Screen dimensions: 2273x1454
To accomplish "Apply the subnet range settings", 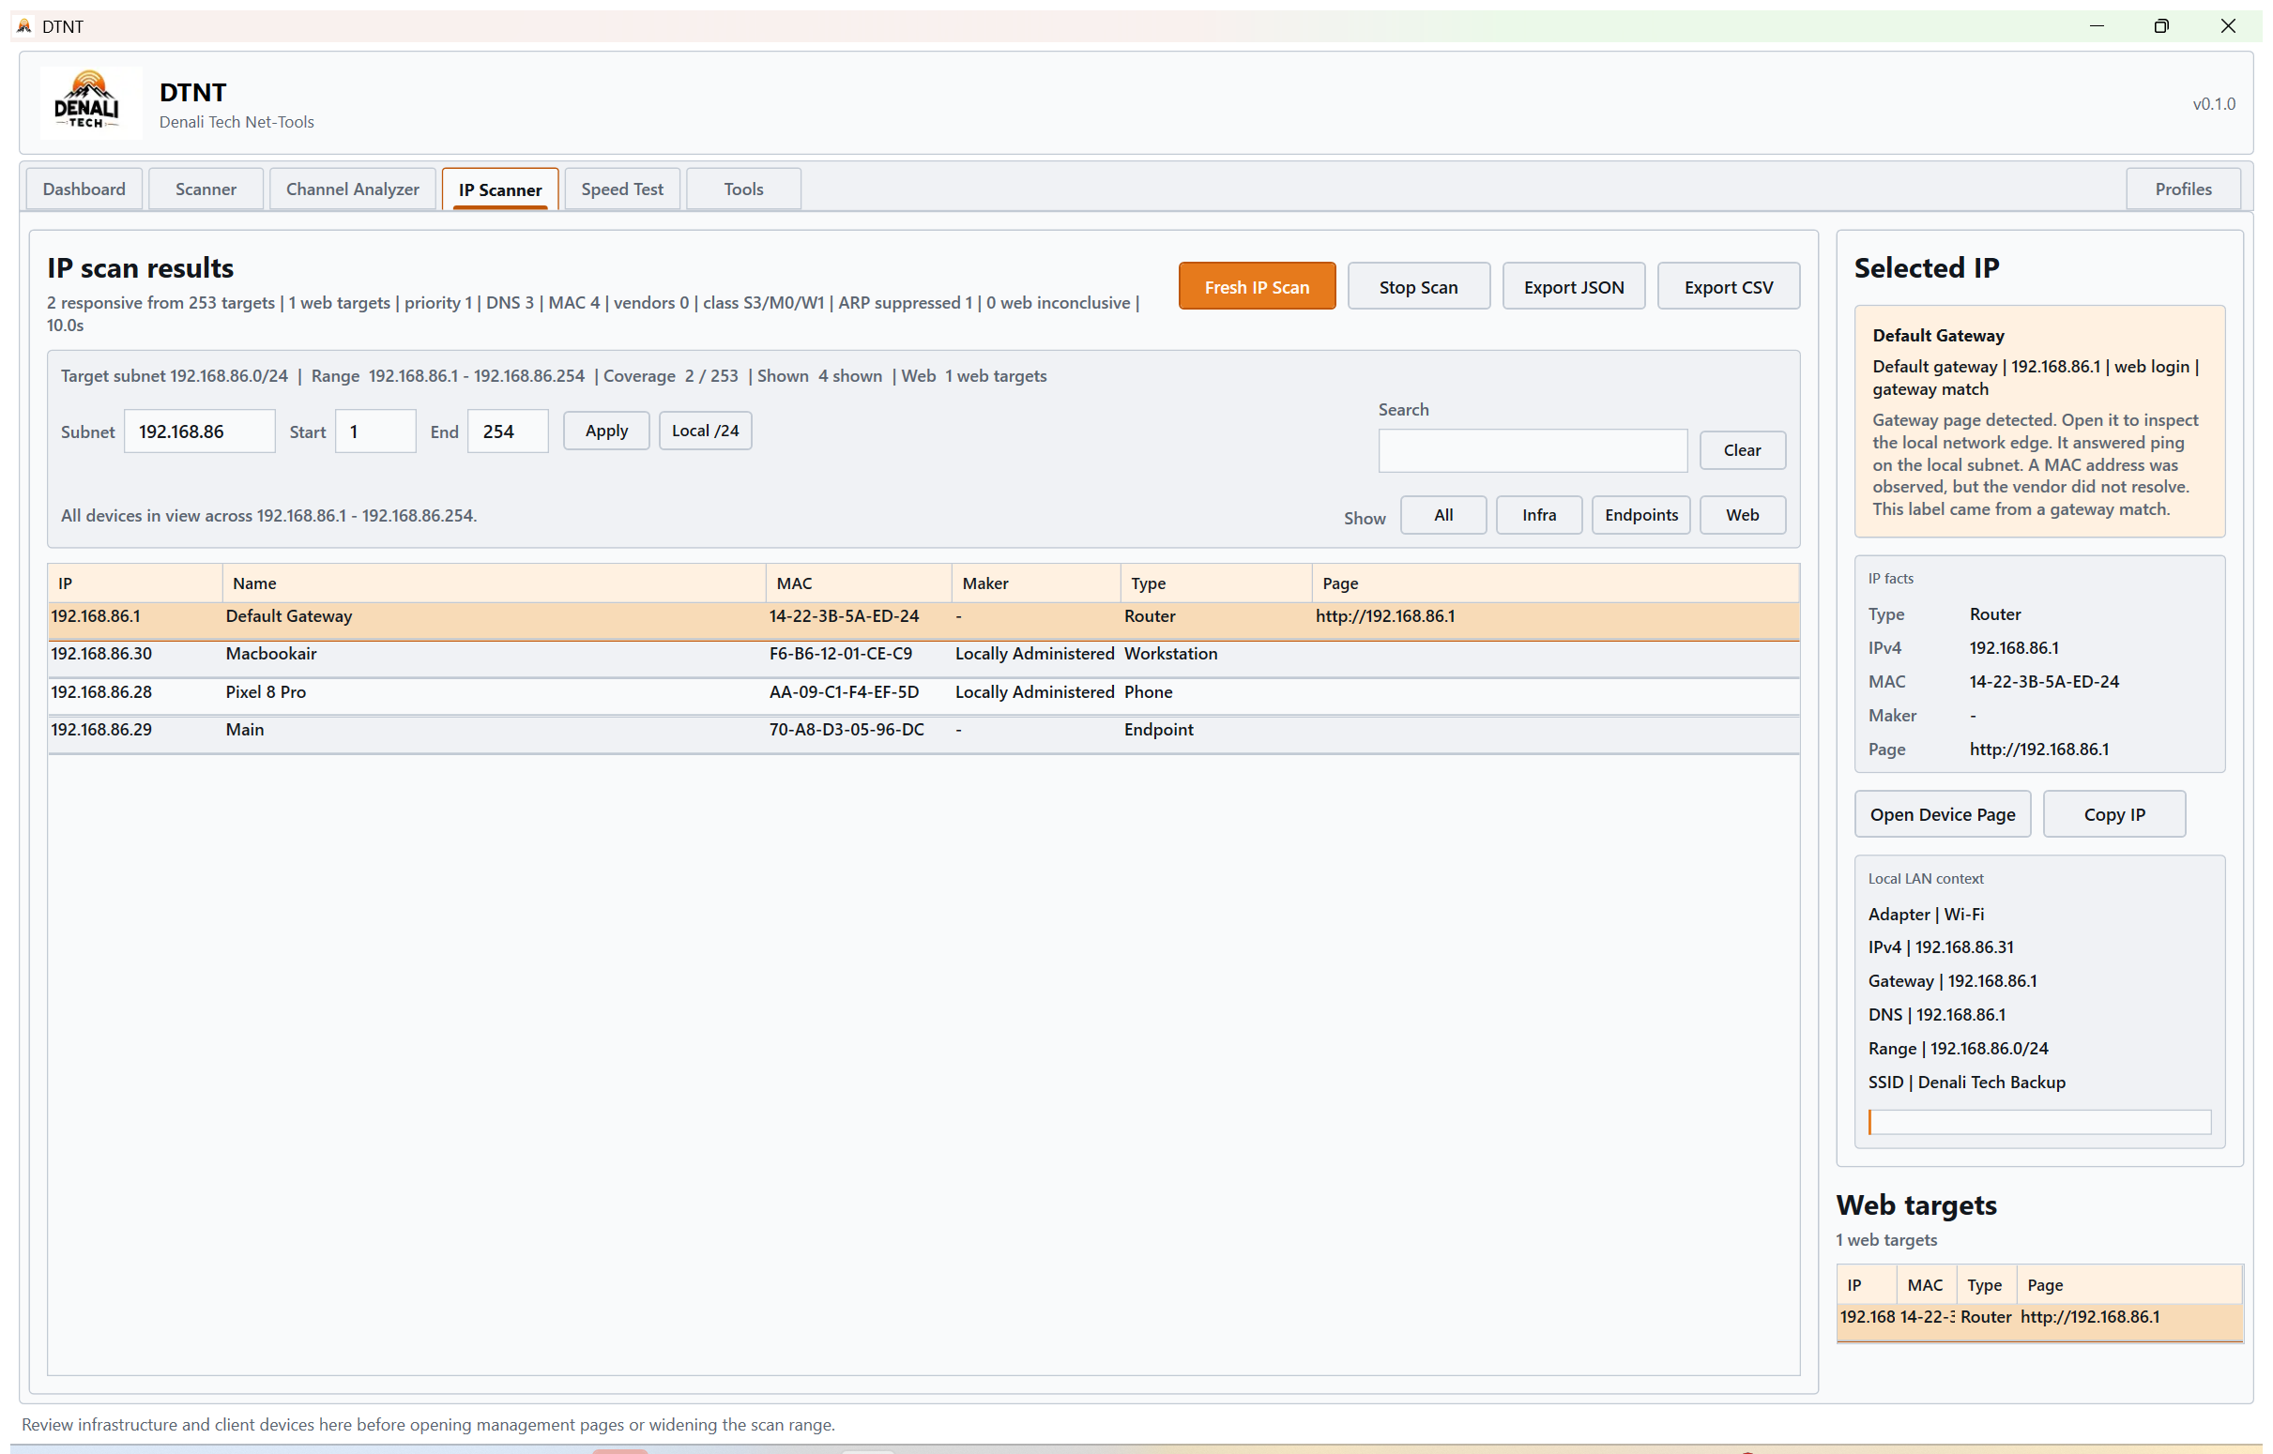I will tap(605, 431).
